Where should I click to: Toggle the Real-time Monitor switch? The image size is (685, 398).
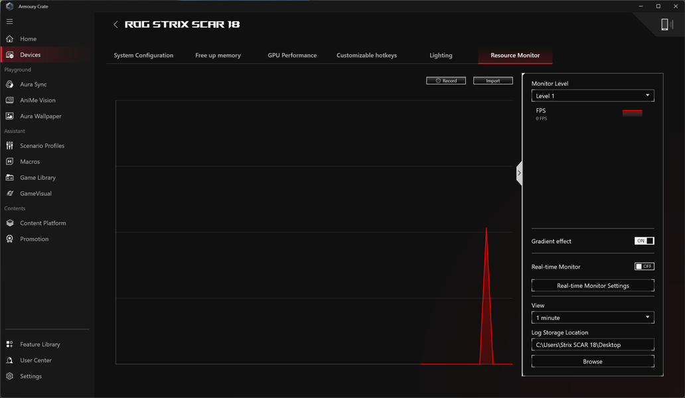[644, 266]
